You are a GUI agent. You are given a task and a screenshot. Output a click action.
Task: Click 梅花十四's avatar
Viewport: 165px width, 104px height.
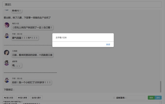pyautogui.click(x=7, y=25)
